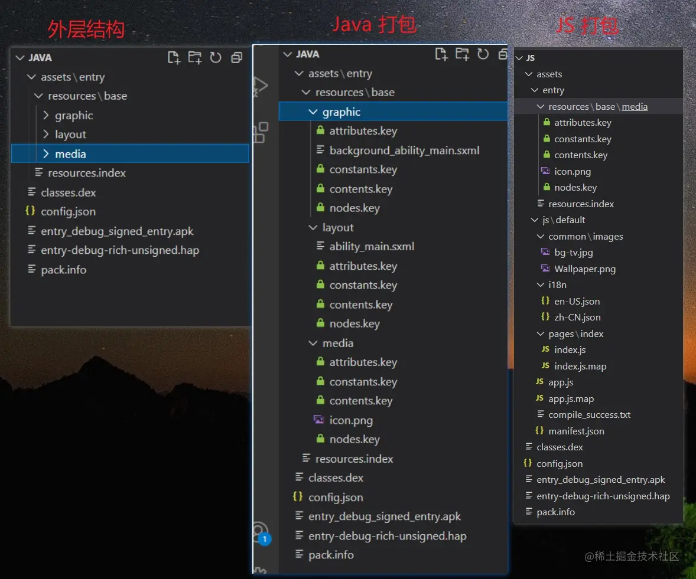
Task: Open app.js.map in JS panel
Action: 571,398
